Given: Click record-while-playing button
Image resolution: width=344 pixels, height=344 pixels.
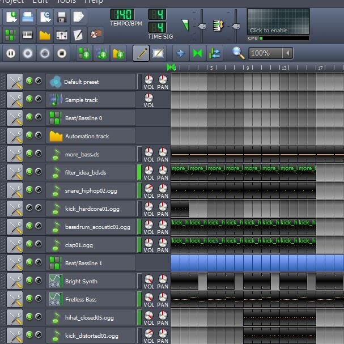Looking at the screenshot, I should tap(45, 53).
